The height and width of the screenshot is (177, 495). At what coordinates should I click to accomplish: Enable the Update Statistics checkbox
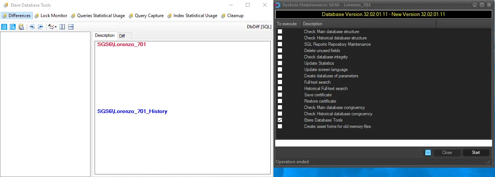(x=280, y=63)
